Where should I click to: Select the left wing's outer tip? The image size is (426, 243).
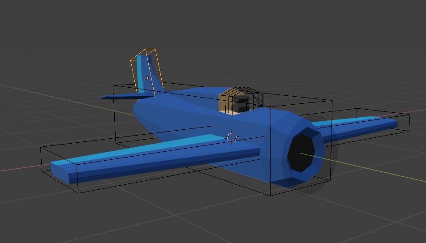tap(60, 170)
